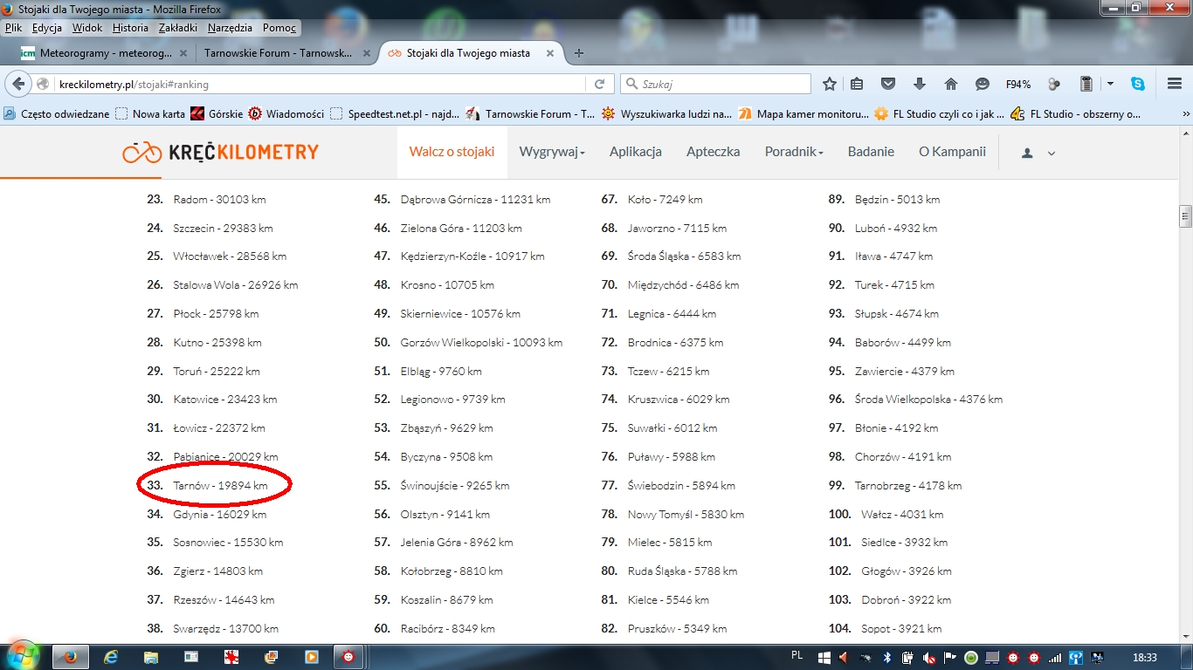Open the Pocket save icon
1193x670 pixels.
(888, 85)
